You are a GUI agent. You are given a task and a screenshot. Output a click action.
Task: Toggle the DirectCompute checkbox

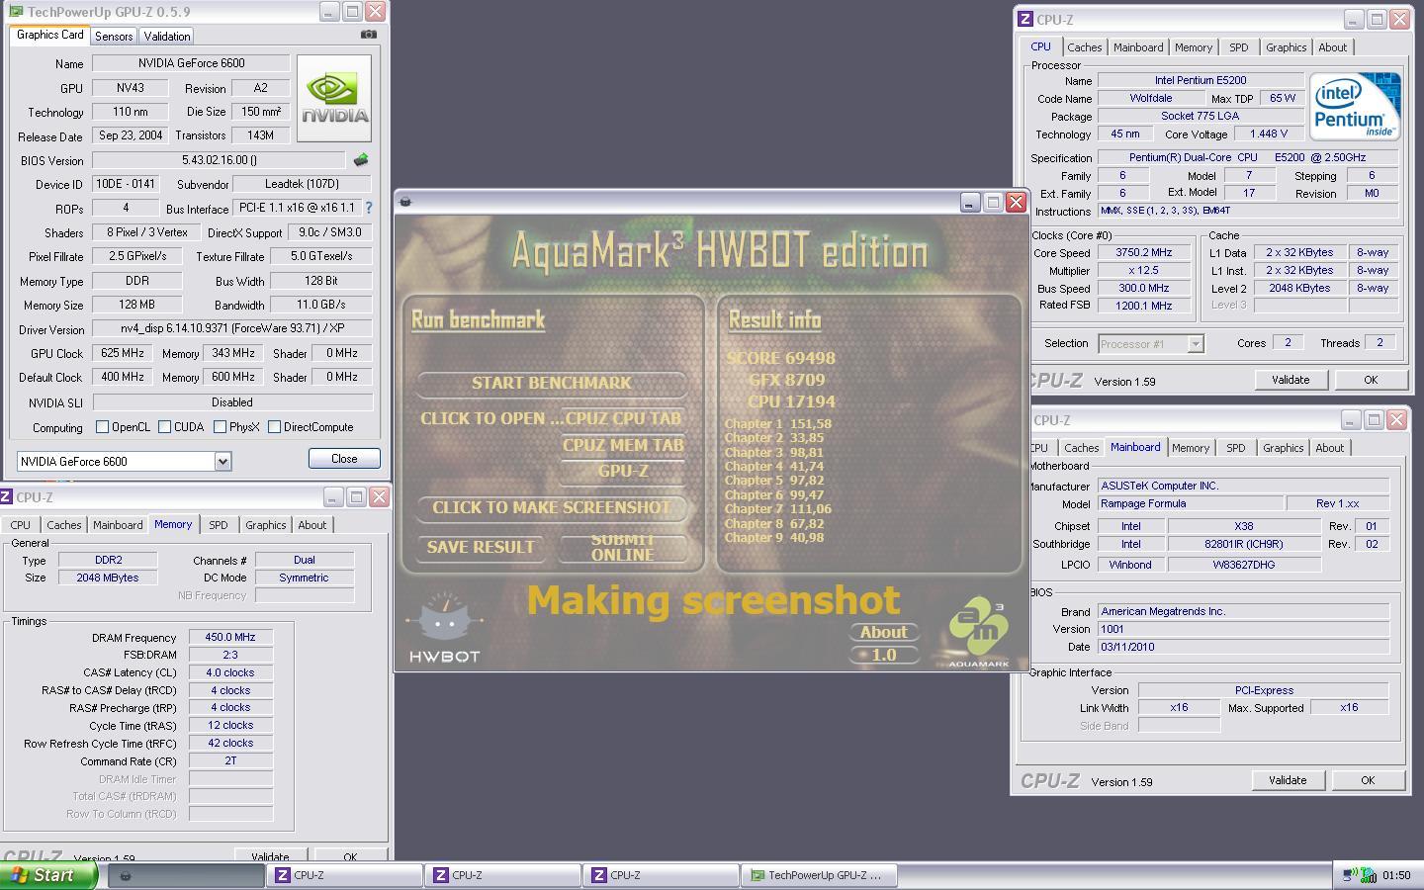click(274, 427)
